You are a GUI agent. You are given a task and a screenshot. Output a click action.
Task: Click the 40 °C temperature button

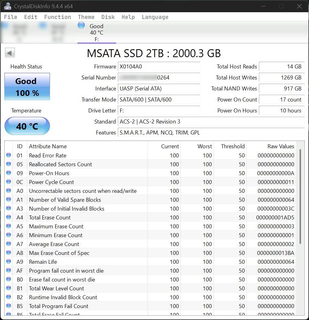pos(27,126)
